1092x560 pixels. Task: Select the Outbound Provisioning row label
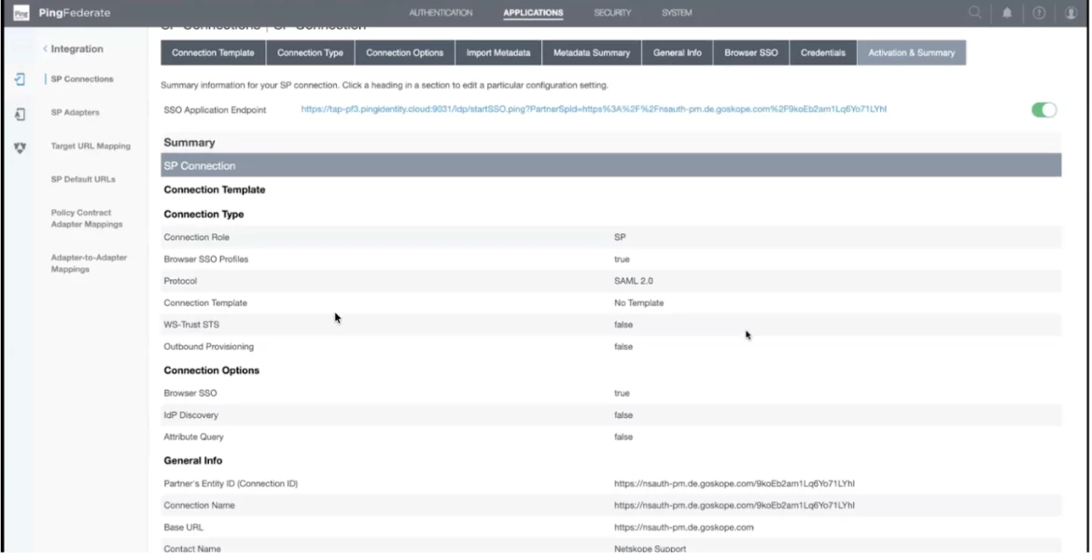(209, 347)
